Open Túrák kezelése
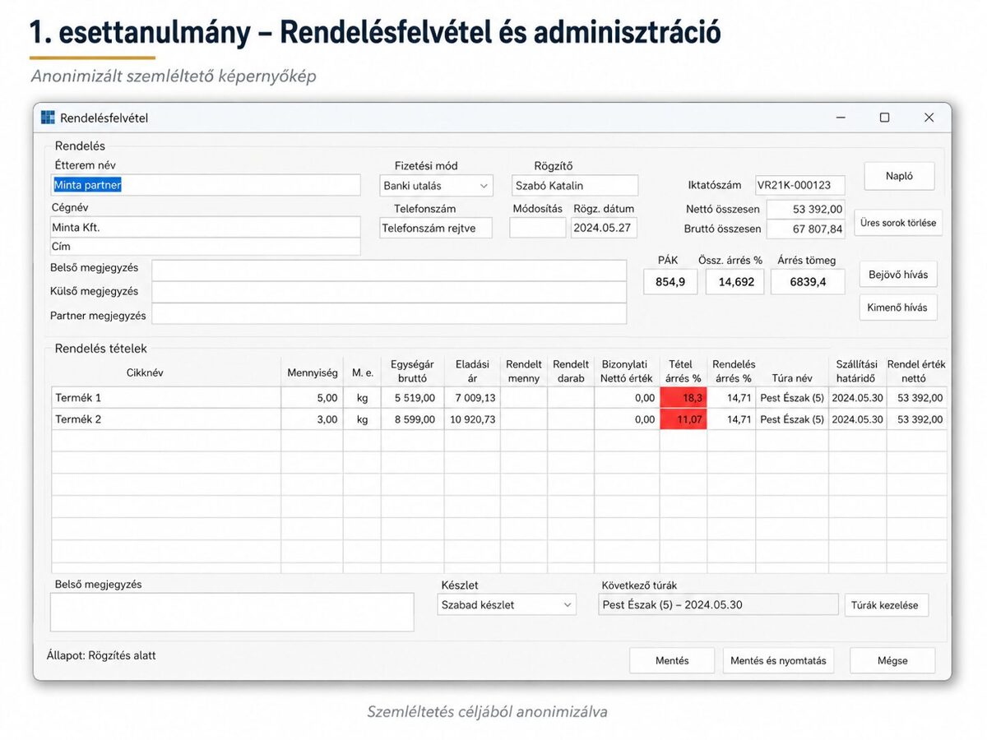This screenshot has width=987, height=740. pos(886,605)
